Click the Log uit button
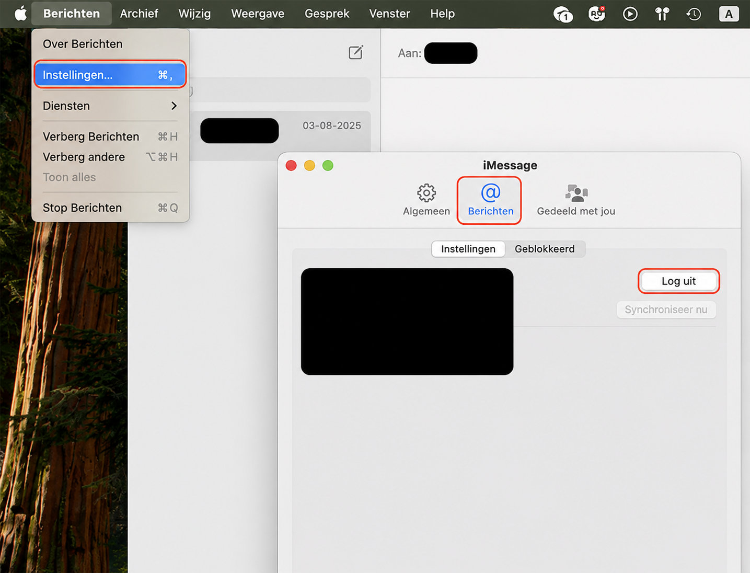Viewport: 750px width, 573px height. [x=678, y=281]
